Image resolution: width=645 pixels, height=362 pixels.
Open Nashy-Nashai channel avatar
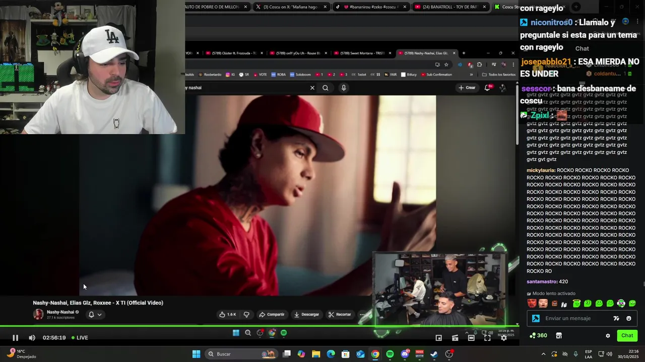coord(38,314)
